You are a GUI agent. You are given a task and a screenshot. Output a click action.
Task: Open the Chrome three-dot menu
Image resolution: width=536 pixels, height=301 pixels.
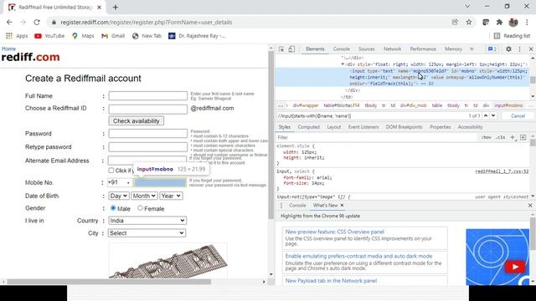[x=527, y=23]
